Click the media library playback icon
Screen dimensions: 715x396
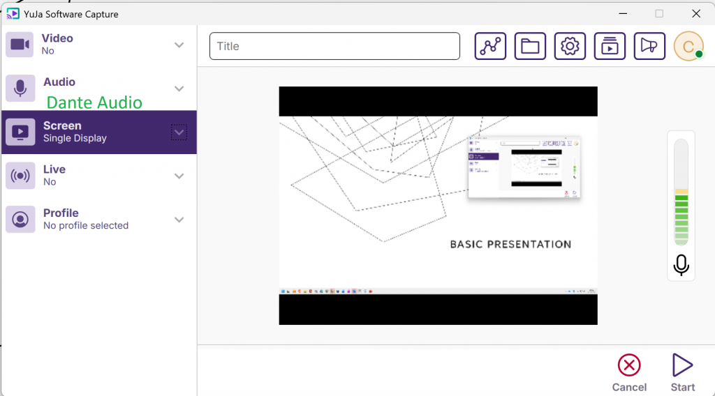coord(610,46)
